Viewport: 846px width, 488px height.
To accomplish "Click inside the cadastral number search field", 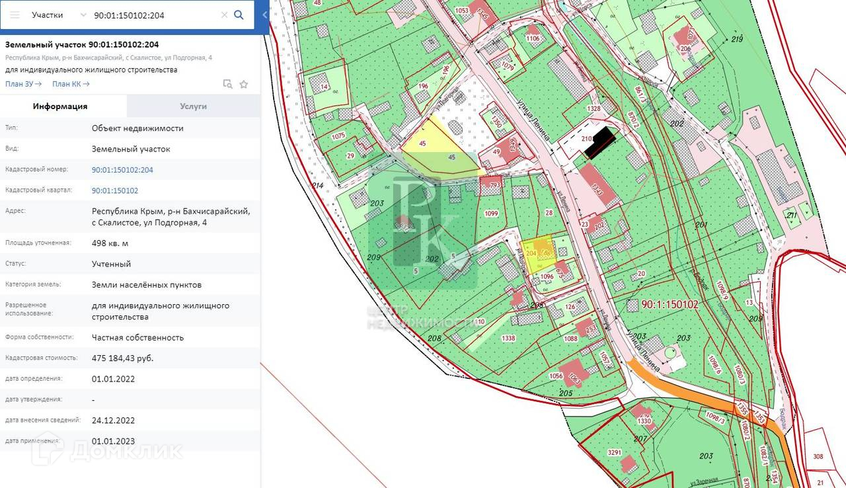I will coord(152,15).
